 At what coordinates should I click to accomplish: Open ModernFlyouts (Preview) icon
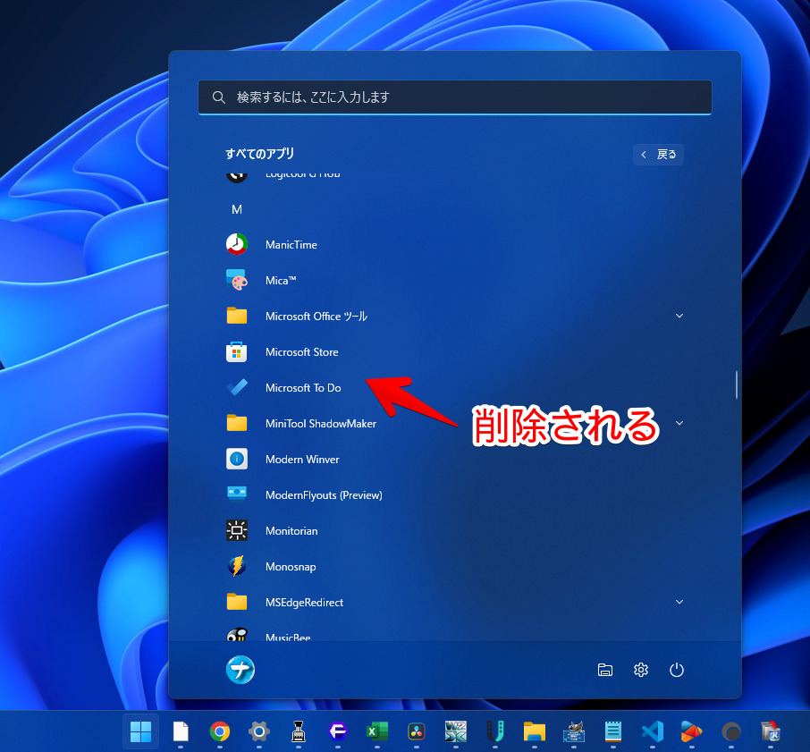click(x=237, y=494)
